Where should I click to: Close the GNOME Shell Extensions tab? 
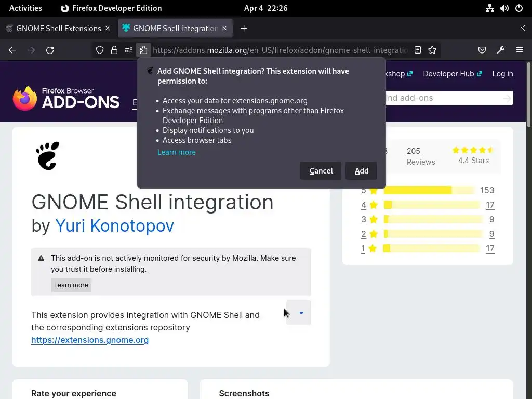click(108, 28)
